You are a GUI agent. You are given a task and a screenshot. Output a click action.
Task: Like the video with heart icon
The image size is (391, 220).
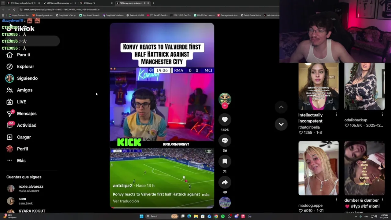click(225, 119)
